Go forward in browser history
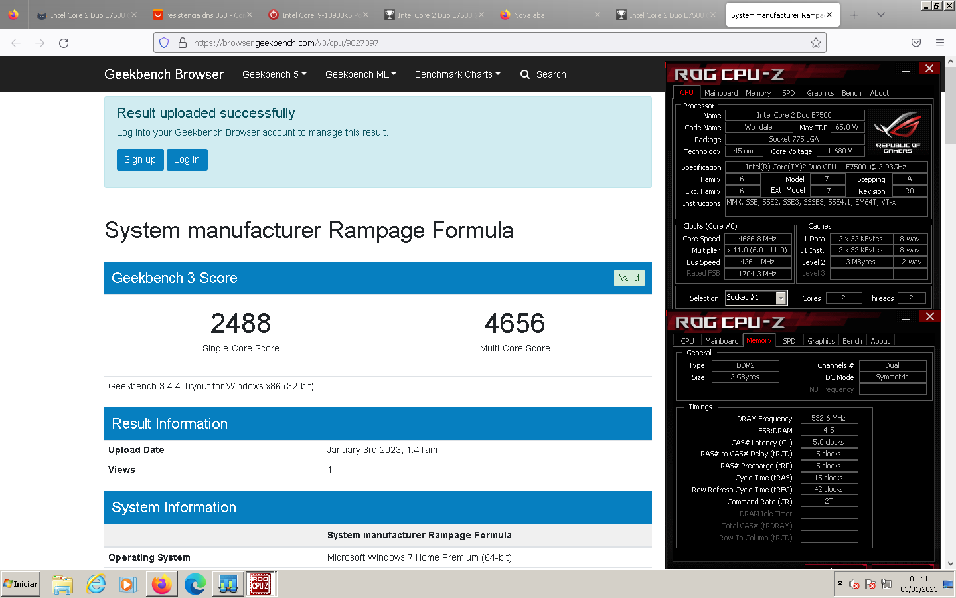 (40, 43)
